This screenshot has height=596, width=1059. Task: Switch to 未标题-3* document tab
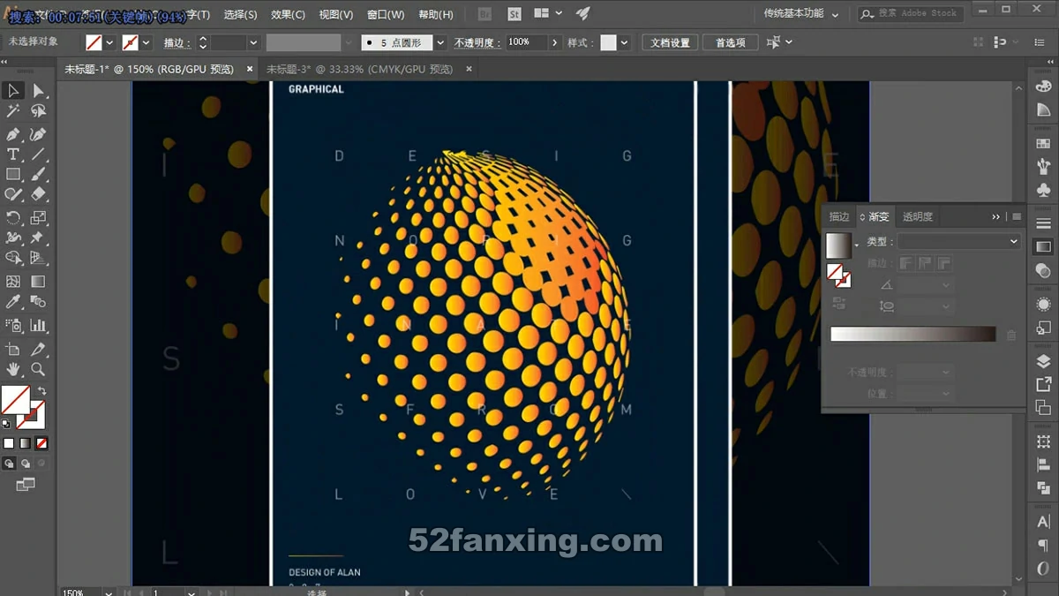point(360,69)
